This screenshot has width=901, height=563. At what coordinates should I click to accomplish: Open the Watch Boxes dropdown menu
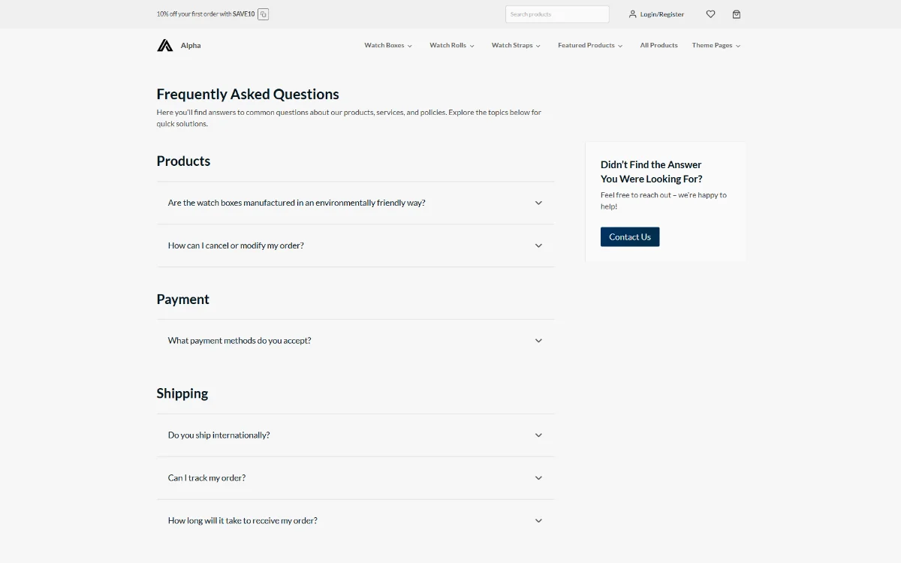(388, 46)
